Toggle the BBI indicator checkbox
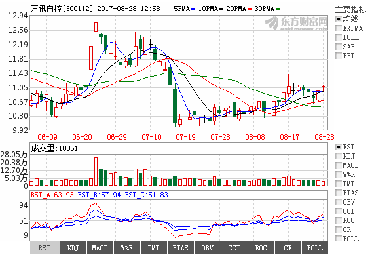 339,56
